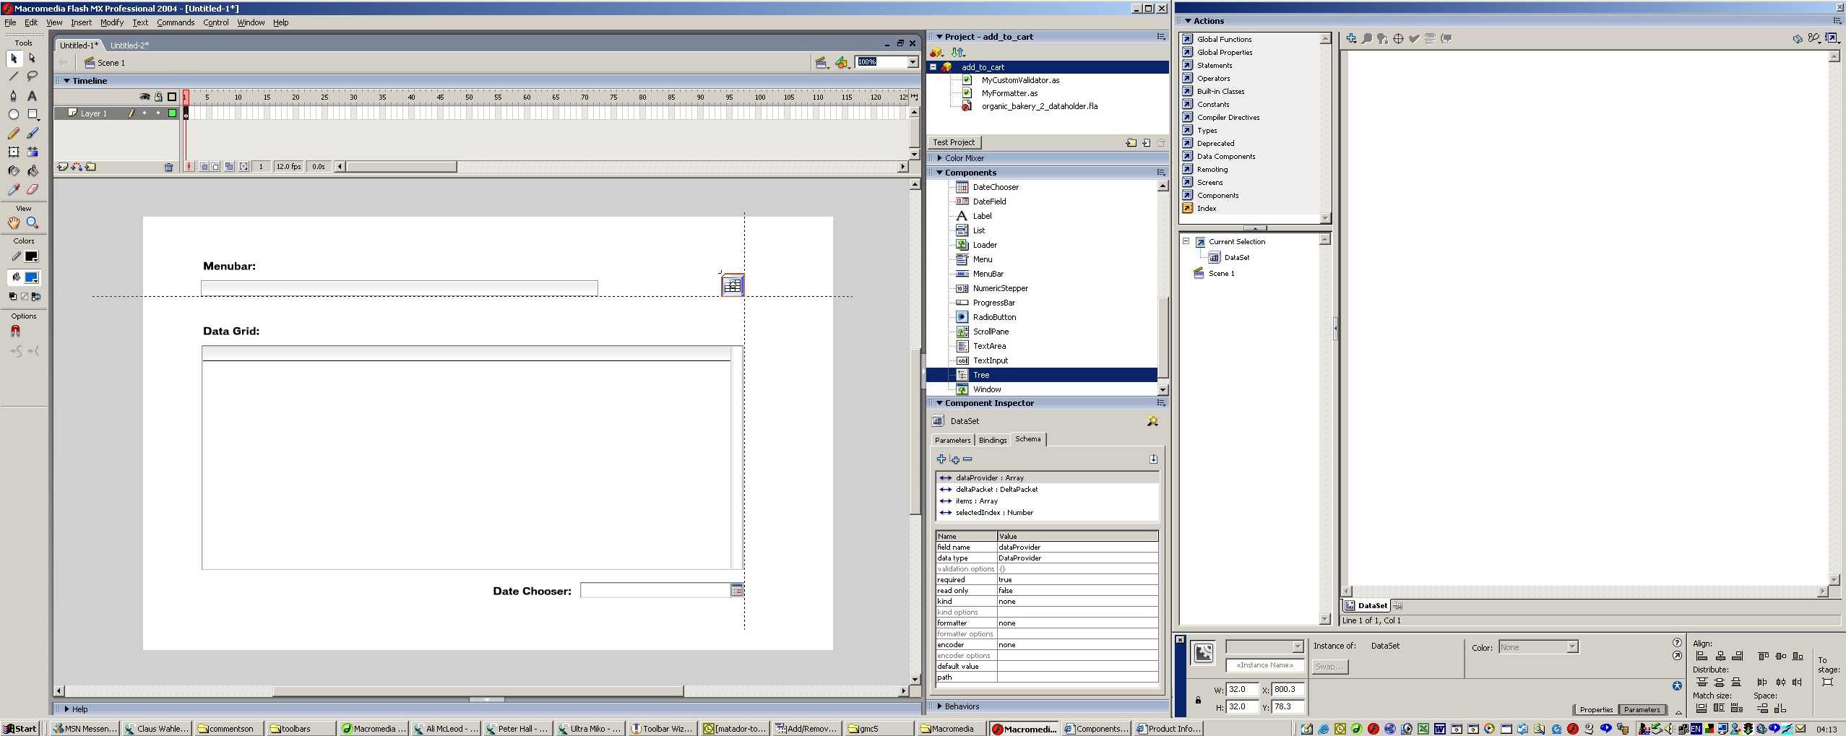Screen dimensions: 1846x736
Task: Click the Test Project button
Action: [x=954, y=142]
